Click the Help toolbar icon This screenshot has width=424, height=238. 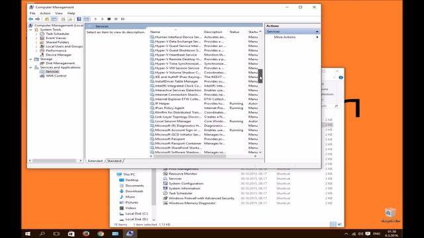pos(79,19)
